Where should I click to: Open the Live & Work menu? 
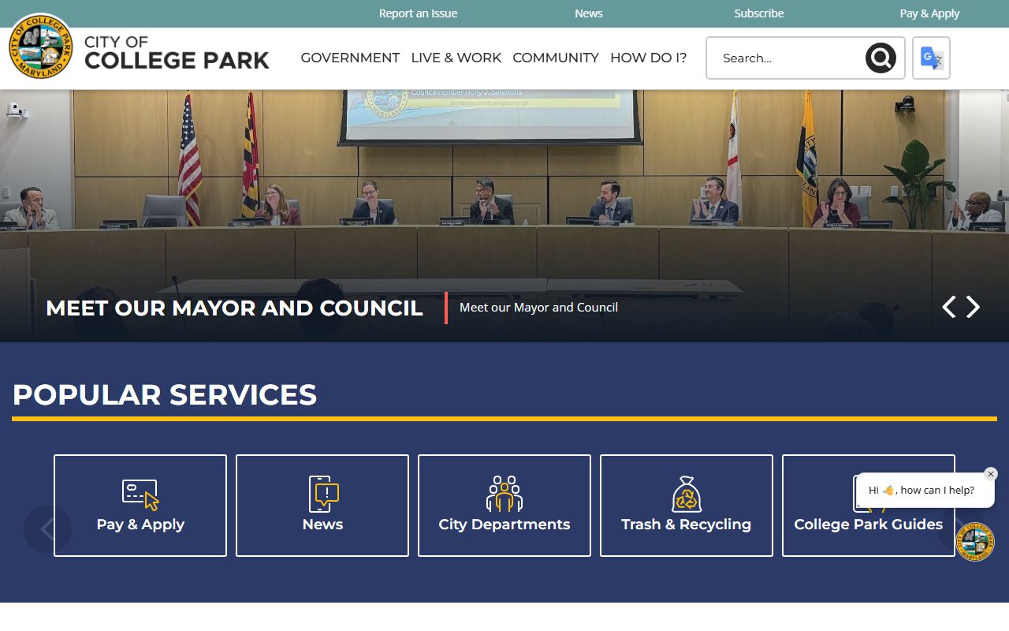click(x=456, y=58)
